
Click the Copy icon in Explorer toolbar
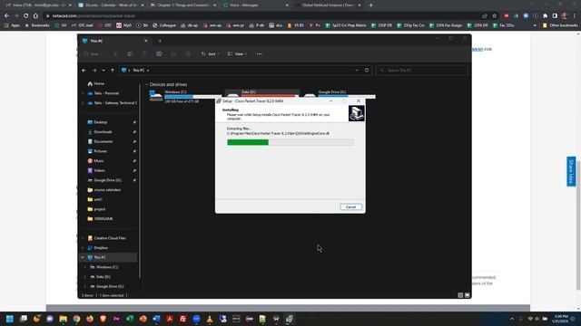(x=130, y=54)
